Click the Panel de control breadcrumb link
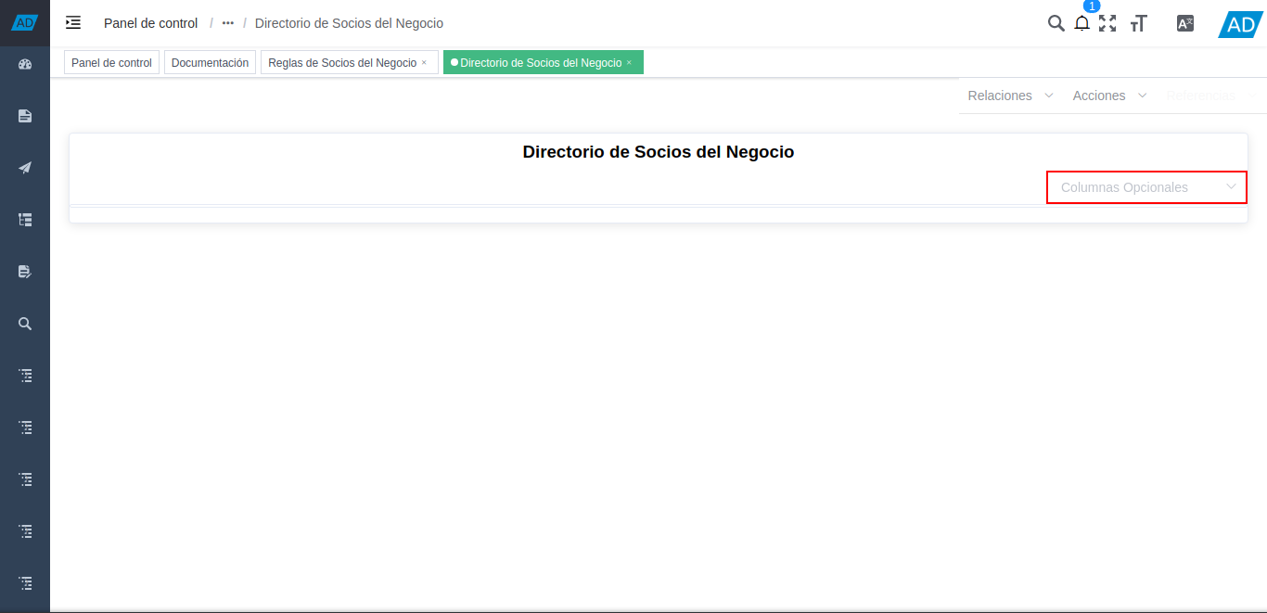This screenshot has width=1267, height=613. [150, 22]
